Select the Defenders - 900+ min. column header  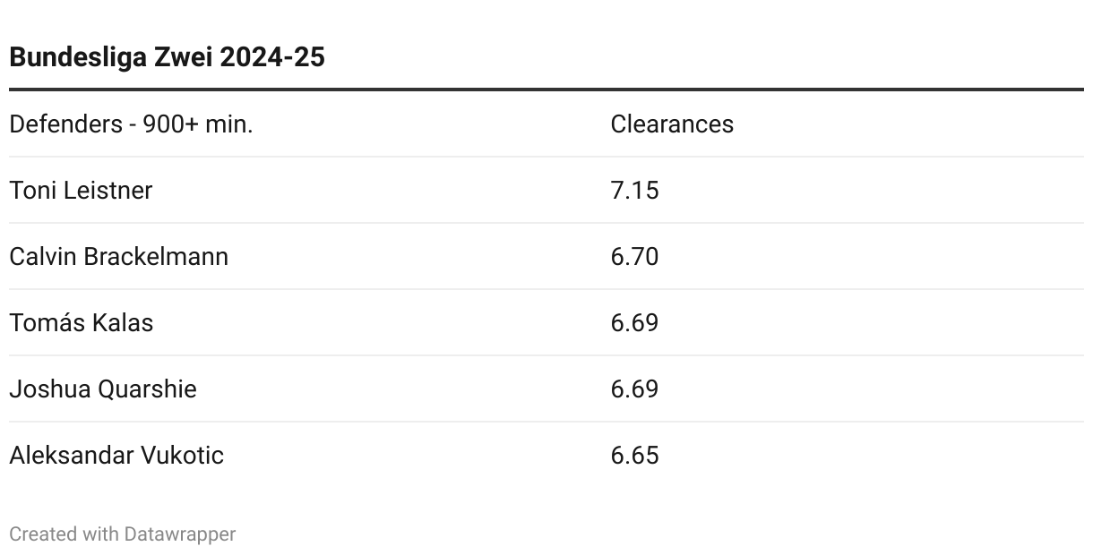point(131,124)
